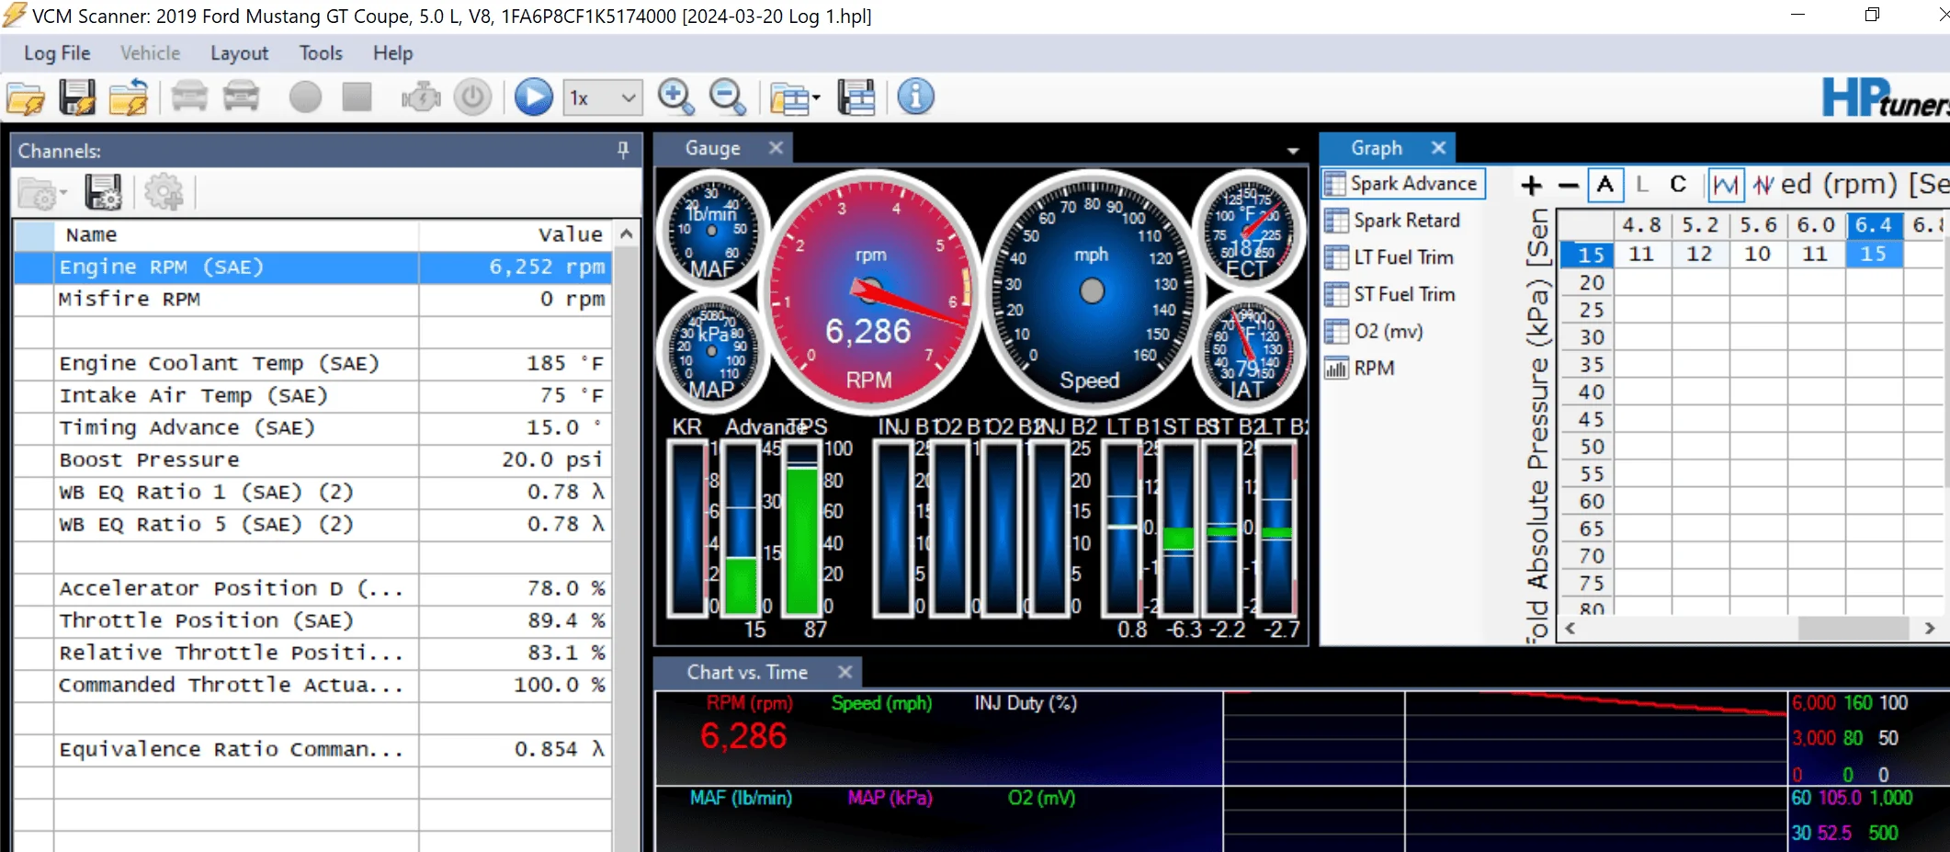
Task: Select the Equivalence Ratio Commanded row
Action: [312, 749]
